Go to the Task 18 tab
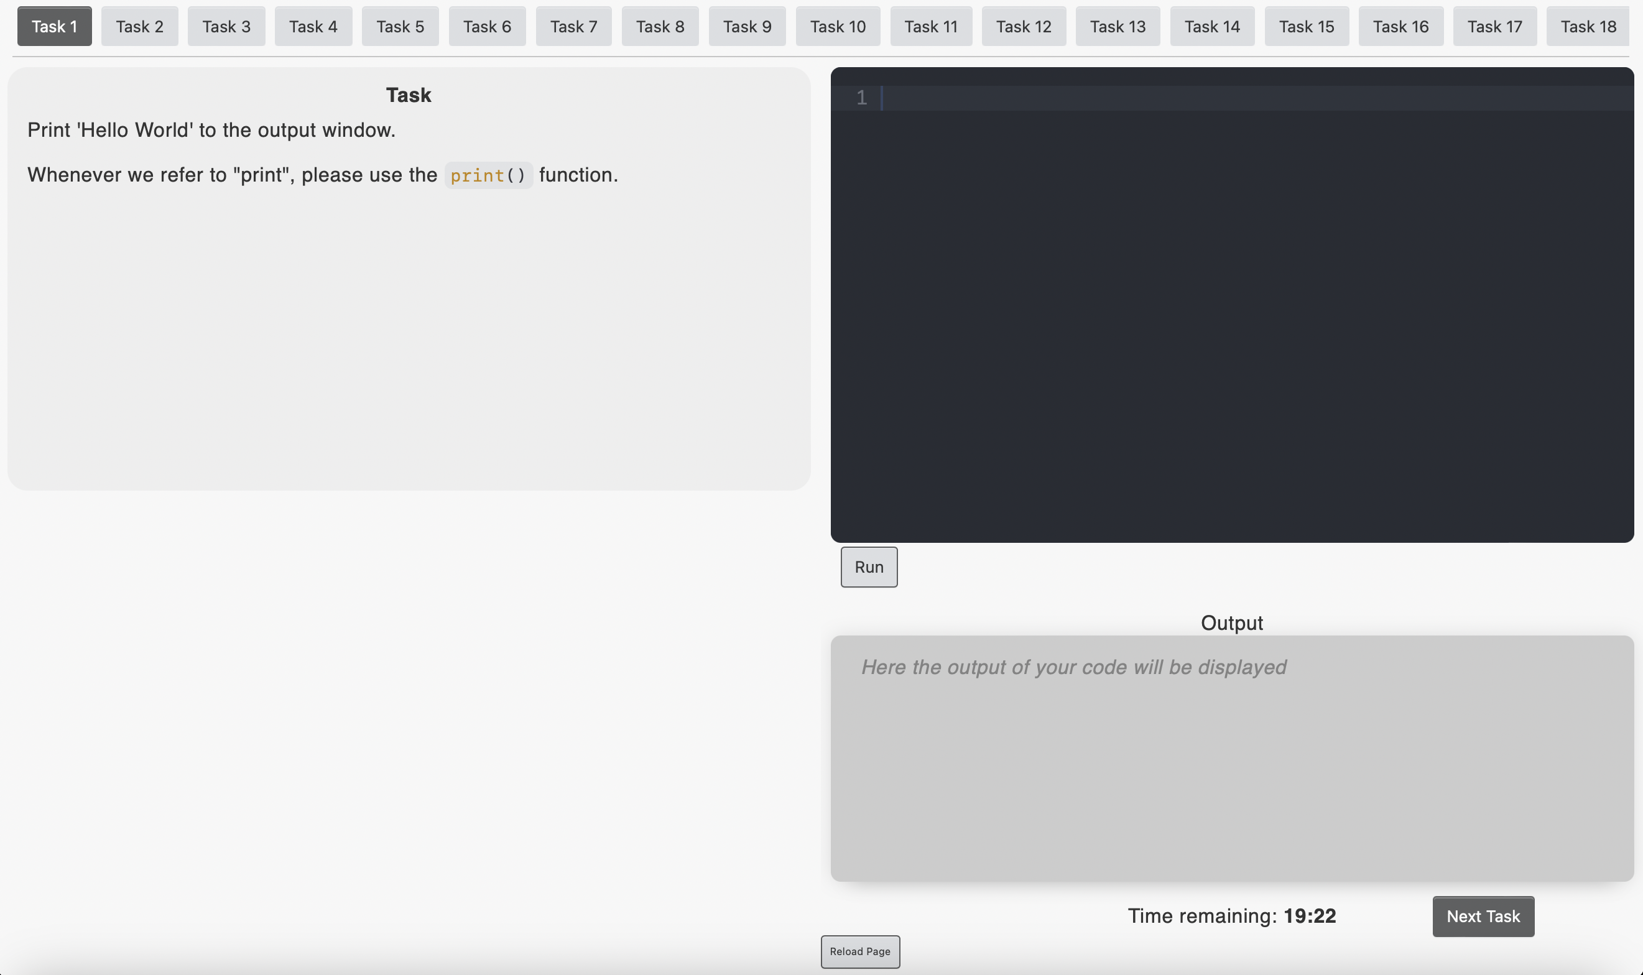1643x975 pixels. 1588,26
